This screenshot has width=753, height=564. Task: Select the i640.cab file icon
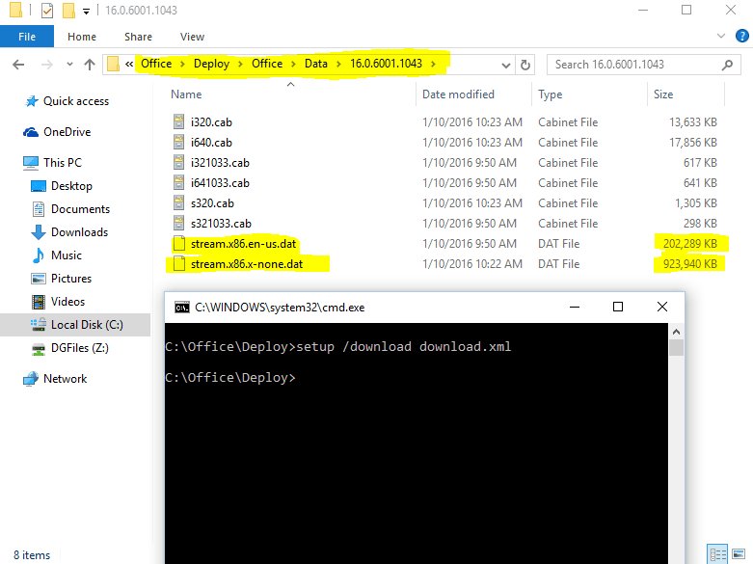(178, 142)
